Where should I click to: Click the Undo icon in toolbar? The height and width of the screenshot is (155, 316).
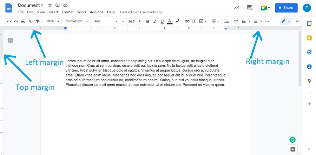[8, 21]
